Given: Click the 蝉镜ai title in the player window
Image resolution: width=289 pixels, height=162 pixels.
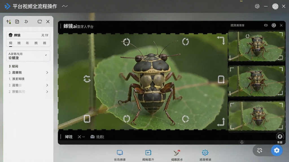Looking at the screenshot, I should [x=78, y=26].
